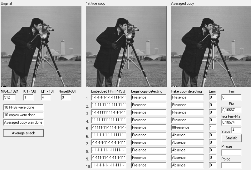The image size is (251, 170).
Task: Click the 1st true copy image
Action: click(126, 46)
